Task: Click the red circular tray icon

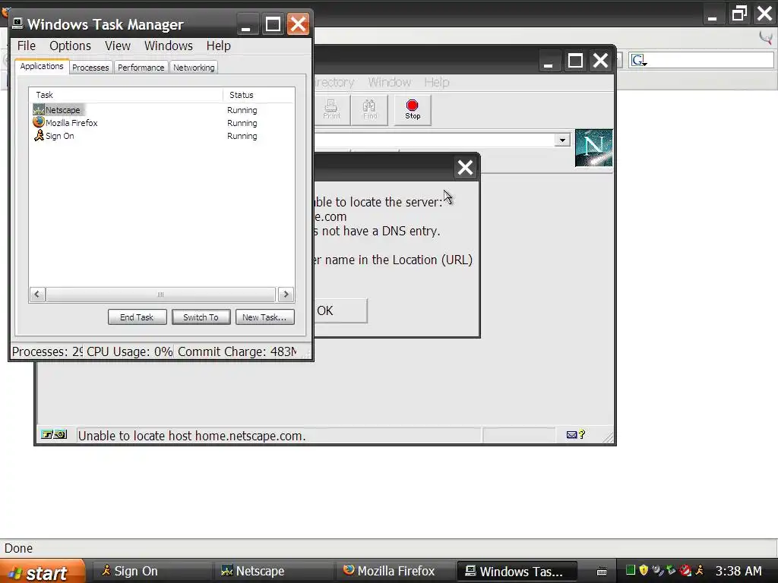Action: tap(685, 571)
